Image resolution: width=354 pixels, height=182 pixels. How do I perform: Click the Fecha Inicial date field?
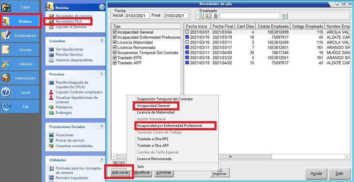point(137,16)
